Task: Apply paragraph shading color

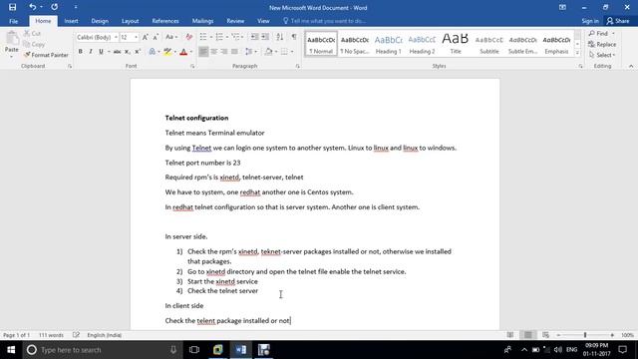Action: (x=268, y=52)
